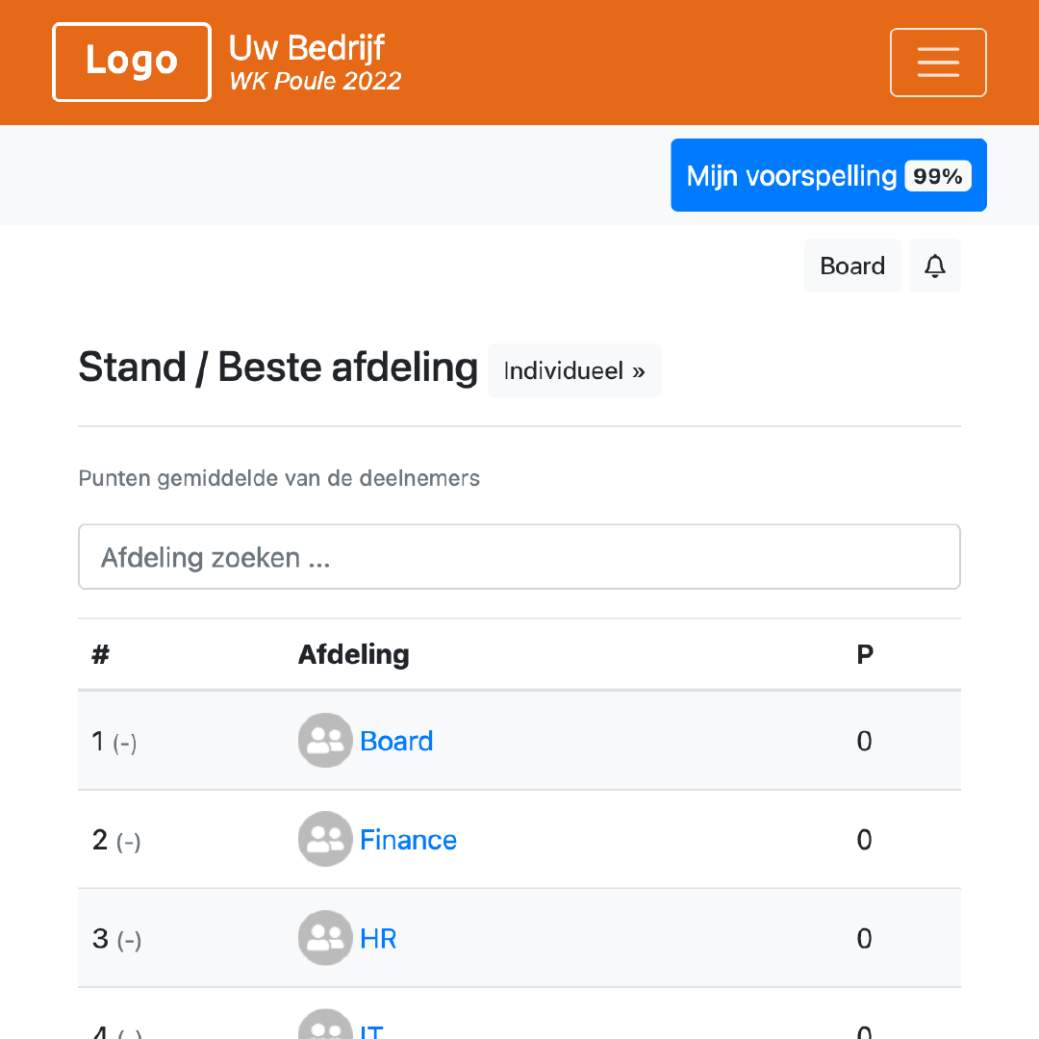The width and height of the screenshot is (1039, 1039).
Task: Click the Afdeling column header
Action: tap(353, 654)
